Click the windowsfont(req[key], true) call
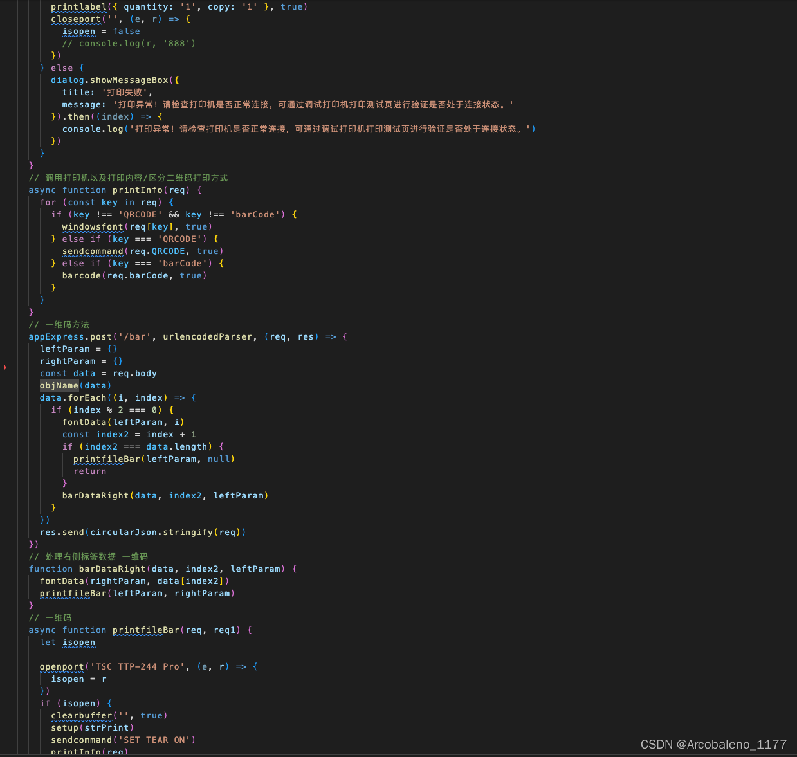This screenshot has height=757, width=797. 137,226
